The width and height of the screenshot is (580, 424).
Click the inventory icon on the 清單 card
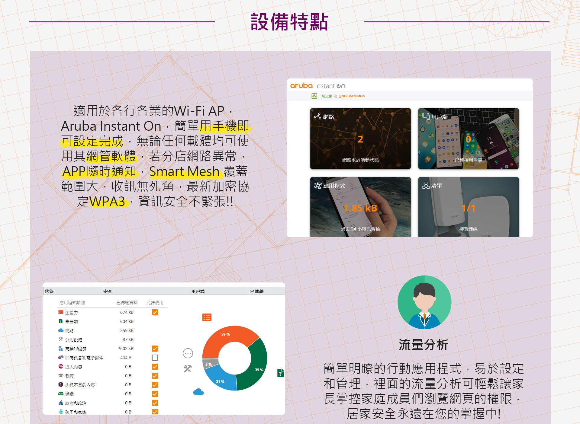pyautogui.click(x=426, y=185)
